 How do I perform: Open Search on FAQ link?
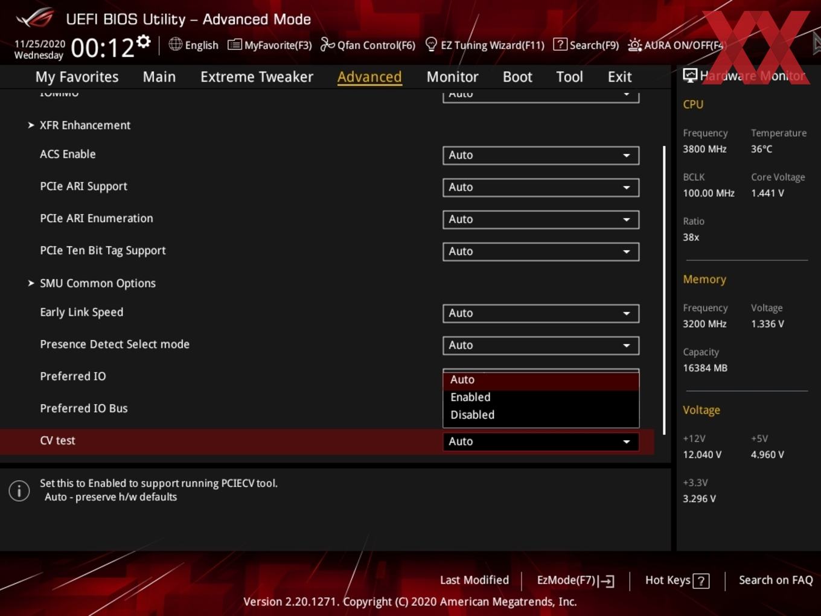[776, 580]
